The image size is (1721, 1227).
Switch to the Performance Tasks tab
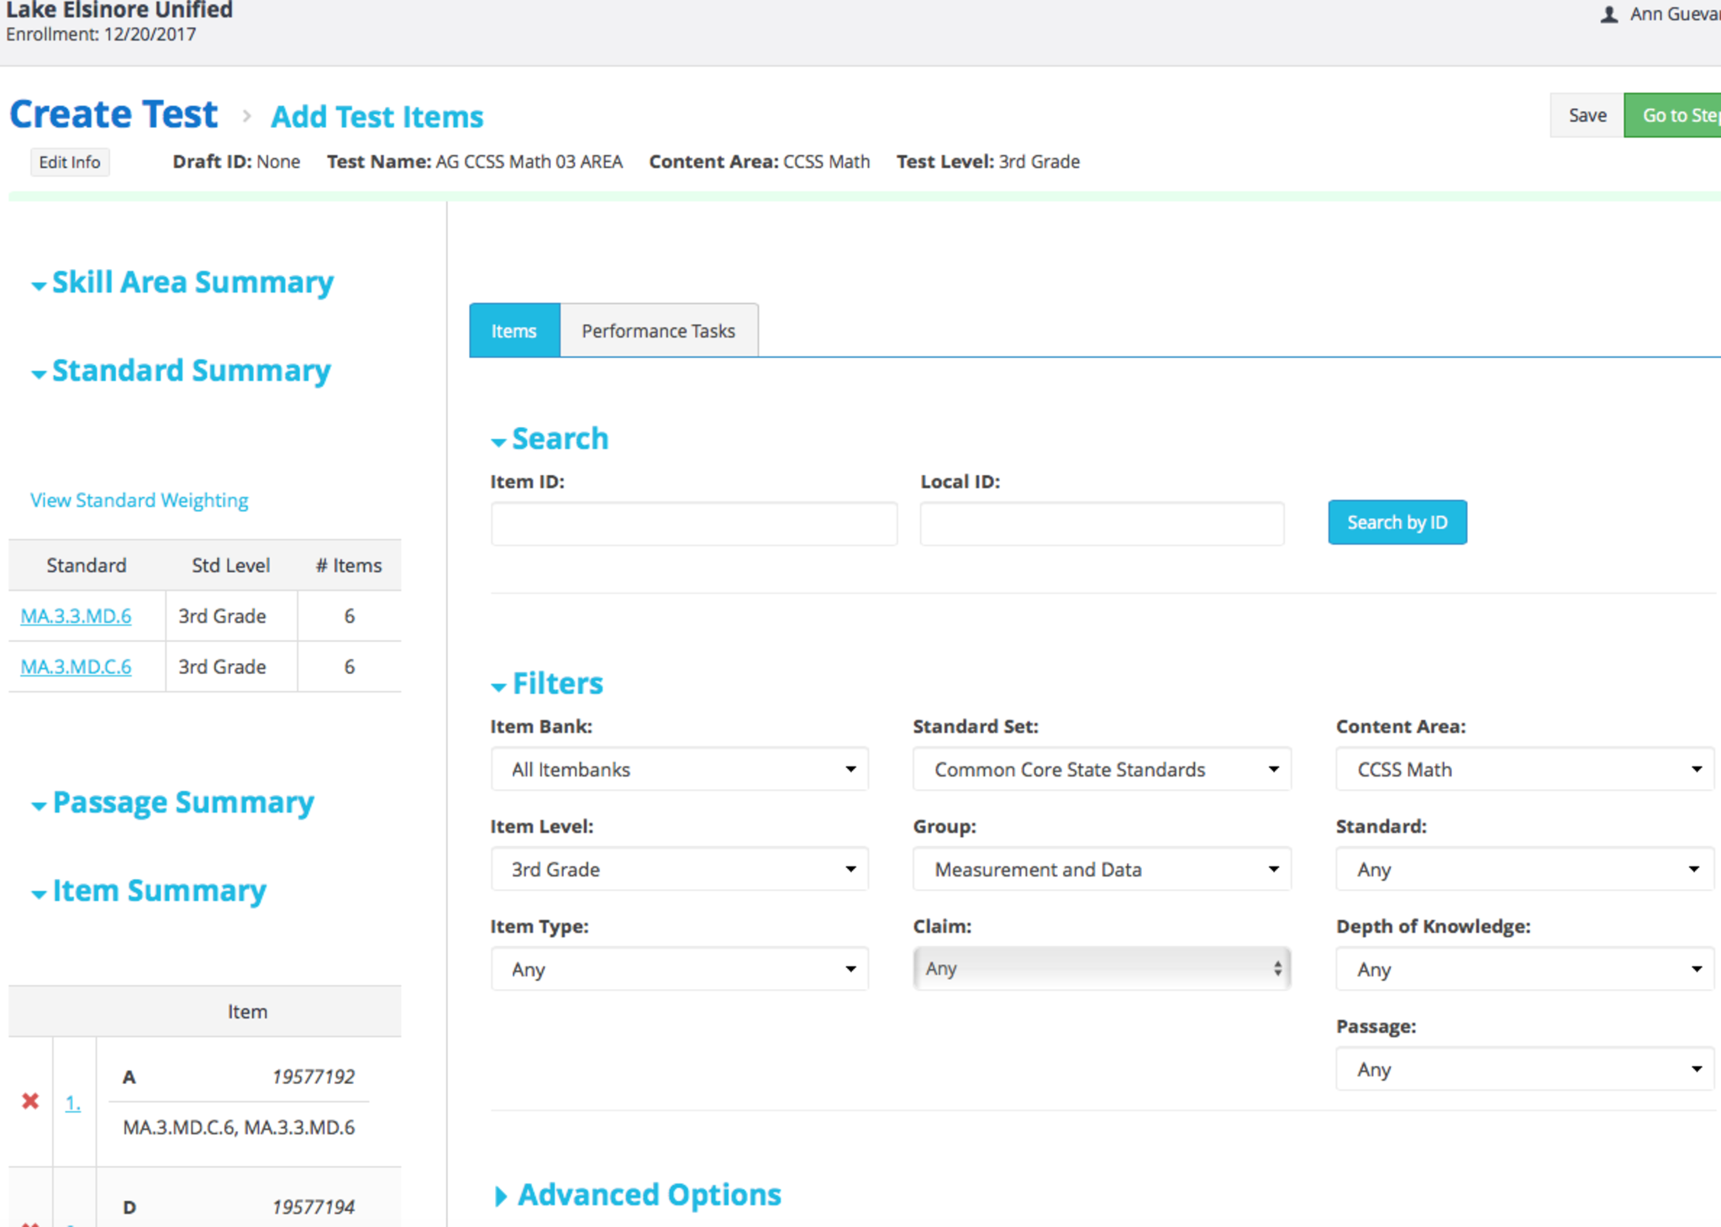[x=658, y=331]
